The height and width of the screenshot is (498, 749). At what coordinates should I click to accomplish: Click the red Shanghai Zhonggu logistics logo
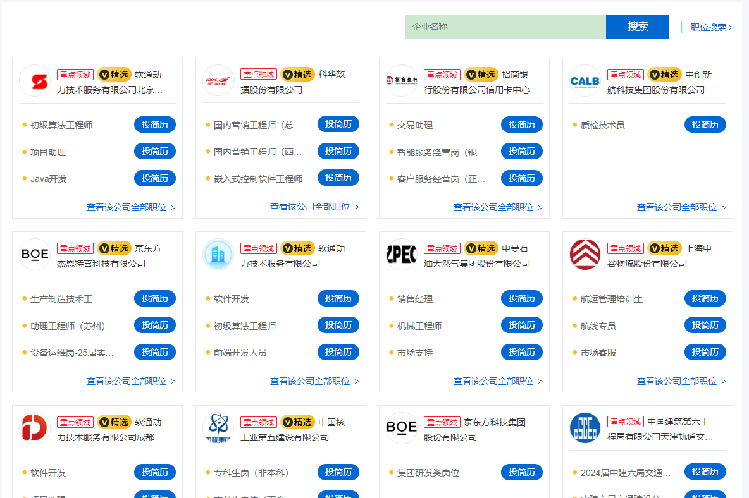coord(585,255)
